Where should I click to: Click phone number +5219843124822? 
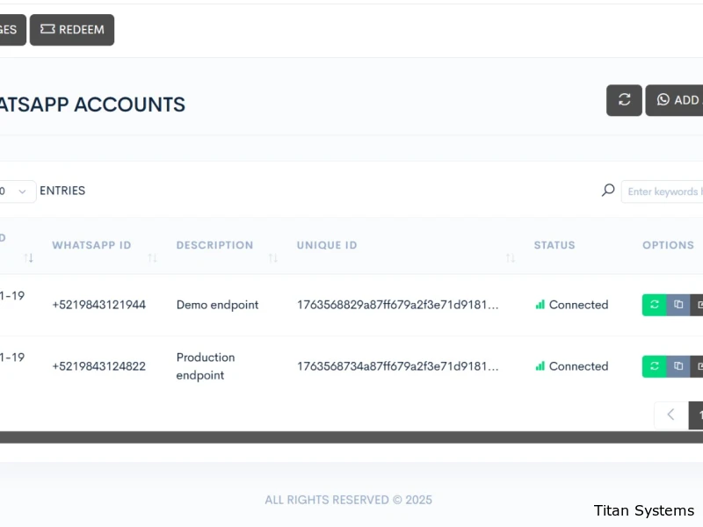(98, 366)
